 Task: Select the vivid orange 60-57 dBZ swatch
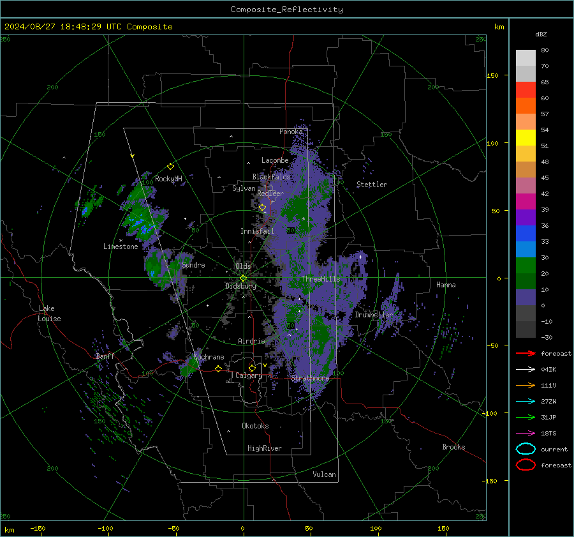pos(526,106)
